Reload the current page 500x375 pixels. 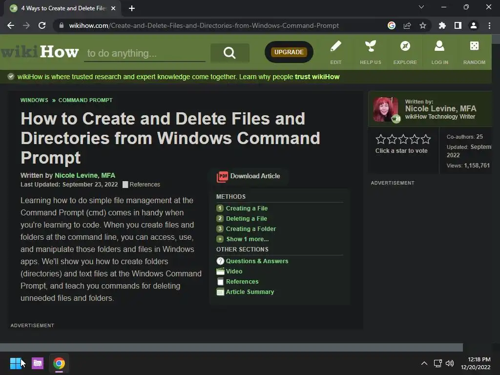(x=42, y=25)
